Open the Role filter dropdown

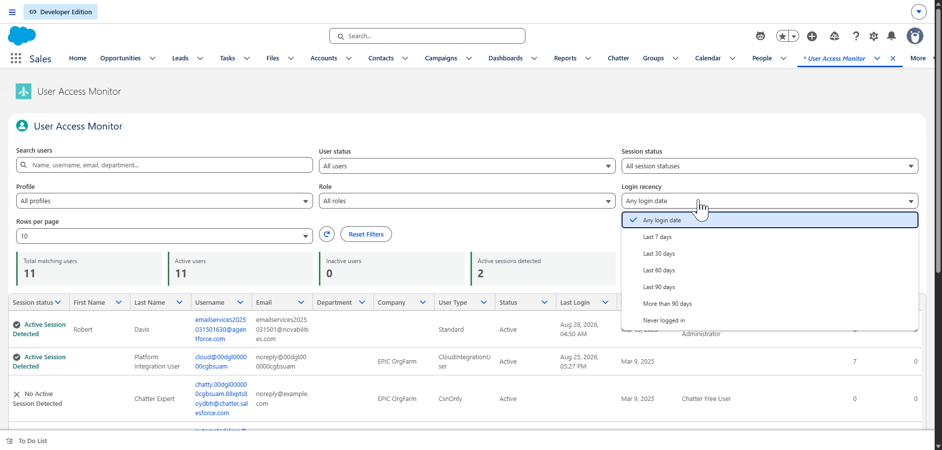click(x=467, y=201)
